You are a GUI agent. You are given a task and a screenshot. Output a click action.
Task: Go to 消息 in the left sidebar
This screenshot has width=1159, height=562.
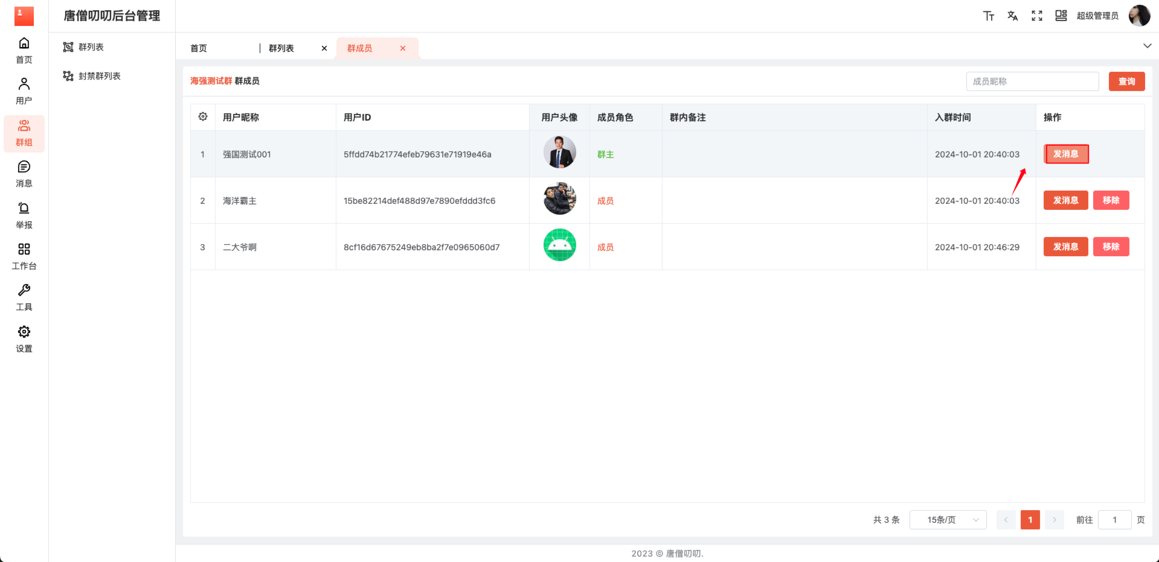[24, 174]
